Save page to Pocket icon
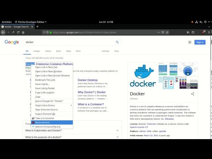The image size is (212, 159). [163, 32]
